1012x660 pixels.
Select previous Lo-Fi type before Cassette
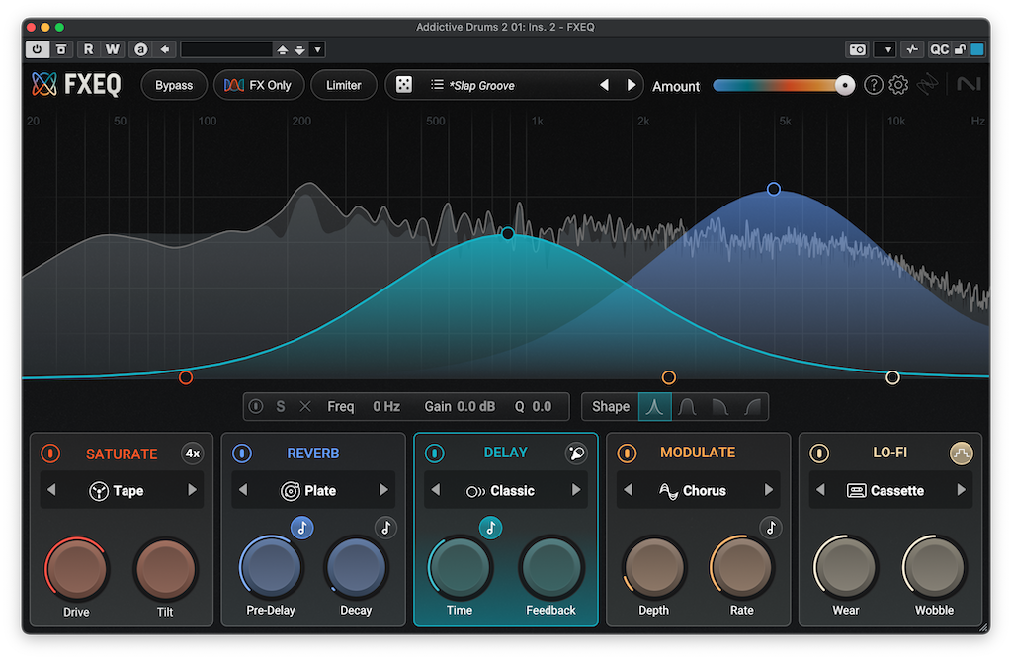click(x=820, y=490)
